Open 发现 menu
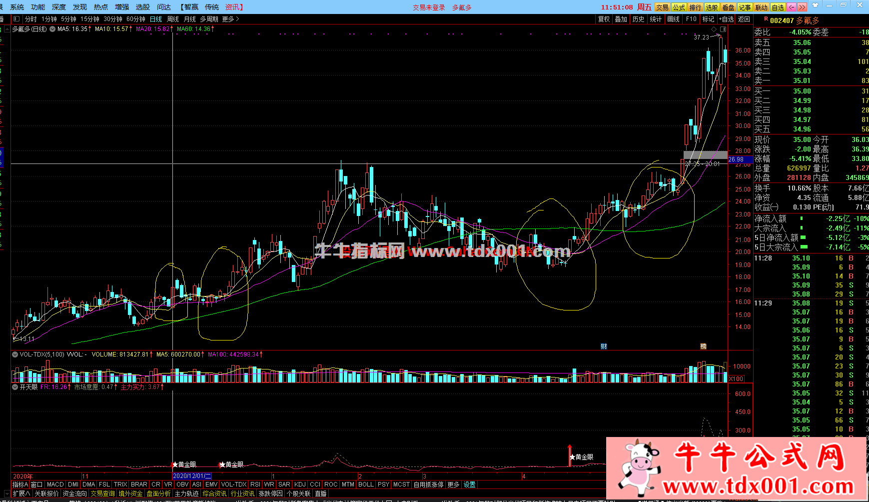The height and width of the screenshot is (502, 869). coord(80,7)
